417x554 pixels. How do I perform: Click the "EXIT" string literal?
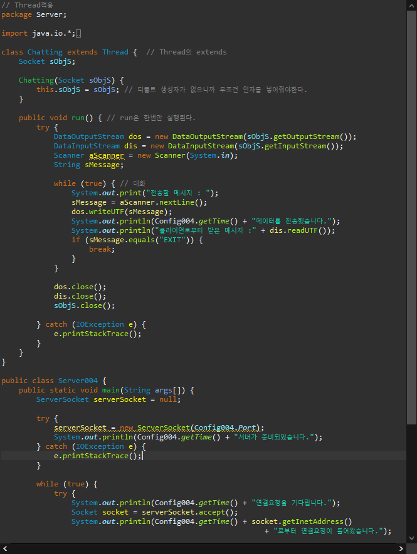tap(172, 240)
